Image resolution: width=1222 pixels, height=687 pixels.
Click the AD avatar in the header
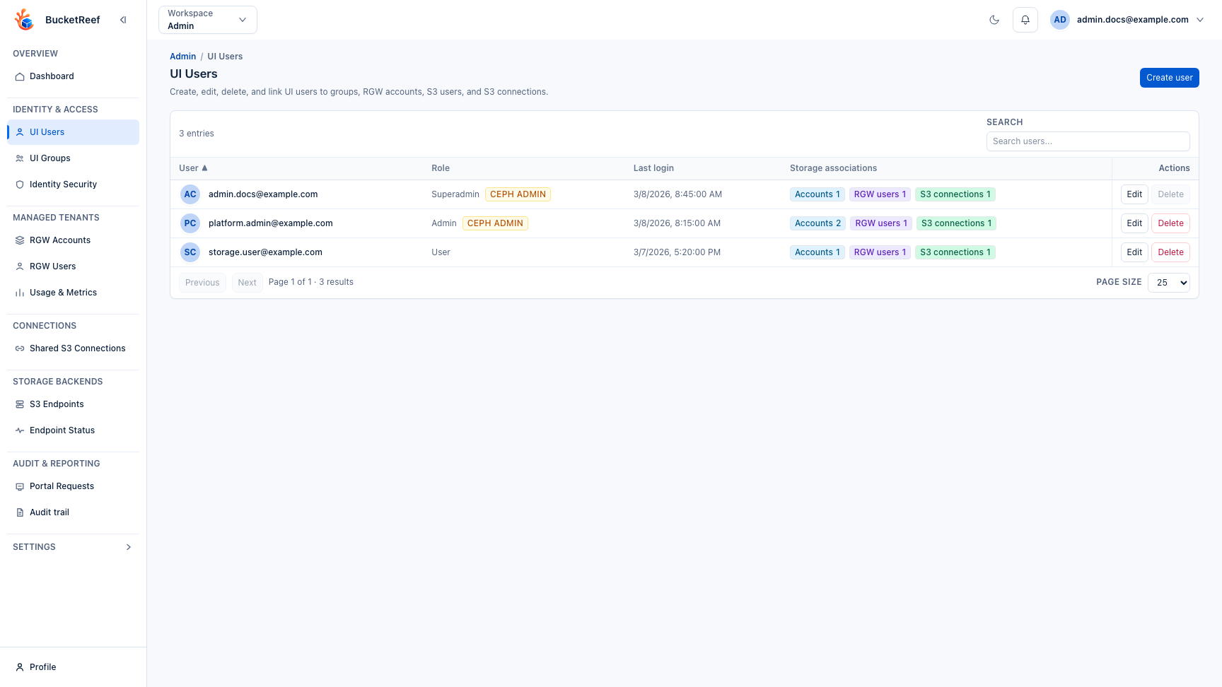[x=1060, y=20]
